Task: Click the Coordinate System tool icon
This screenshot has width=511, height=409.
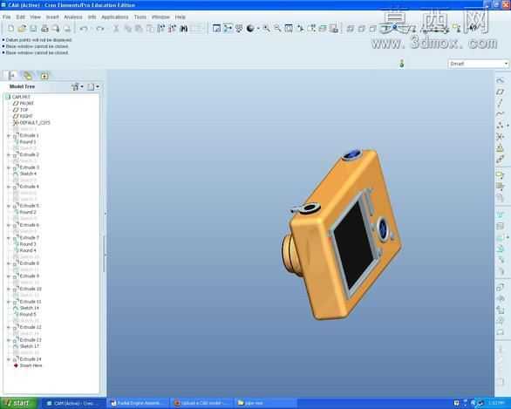Action: tap(501, 137)
